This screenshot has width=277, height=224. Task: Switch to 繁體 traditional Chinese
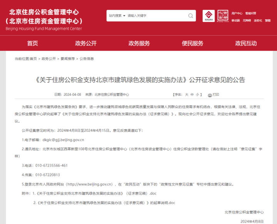pyautogui.click(x=268, y=20)
